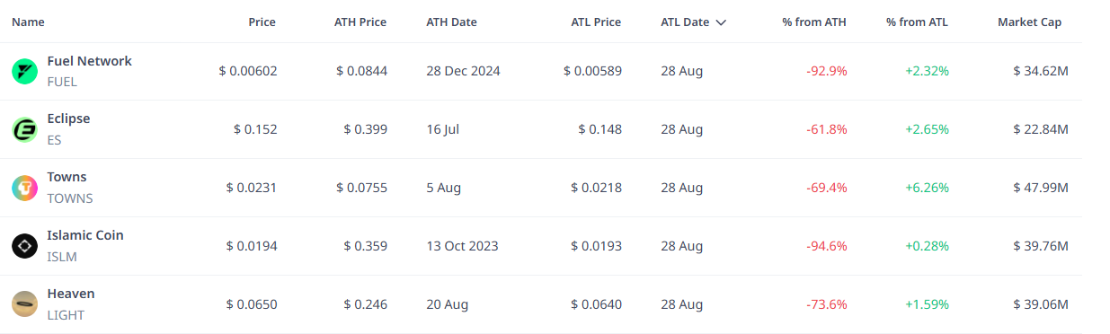Click the Eclipse ES coin logo
This screenshot has width=1110, height=334.
point(24,130)
